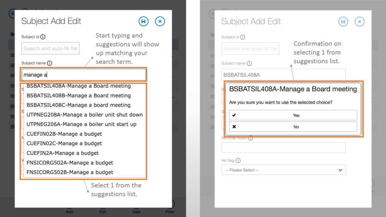Screen dimensions: 386x217
Task: Click save icon in right confirmation dialog panel
Action: point(343,22)
